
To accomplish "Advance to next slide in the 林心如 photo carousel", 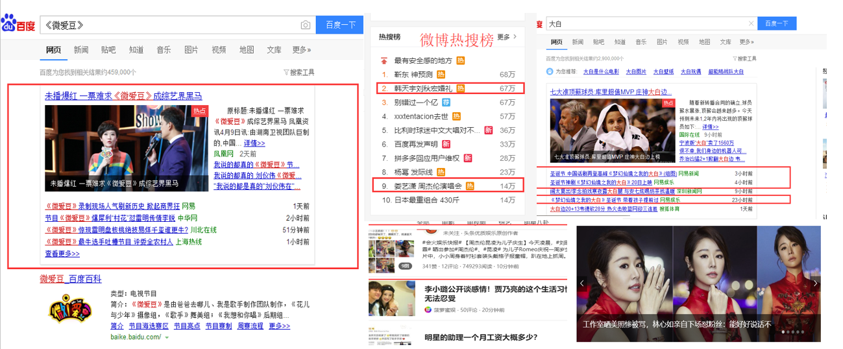I will 815,283.
